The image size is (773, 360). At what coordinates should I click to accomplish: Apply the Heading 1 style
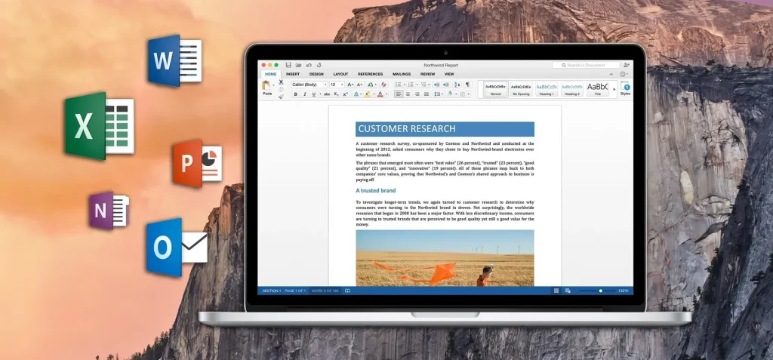point(547,89)
